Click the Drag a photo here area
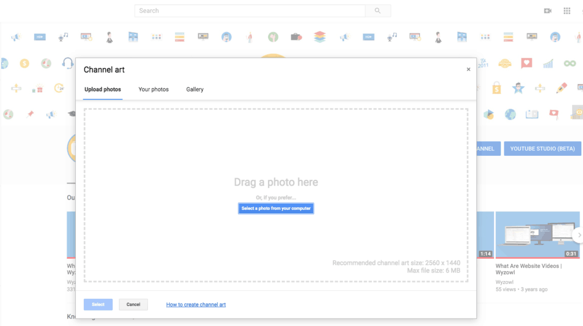Image resolution: width=583 pixels, height=326 pixels. [276, 183]
